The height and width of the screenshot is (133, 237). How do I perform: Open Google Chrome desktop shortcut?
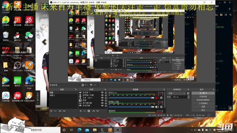pos(6,7)
